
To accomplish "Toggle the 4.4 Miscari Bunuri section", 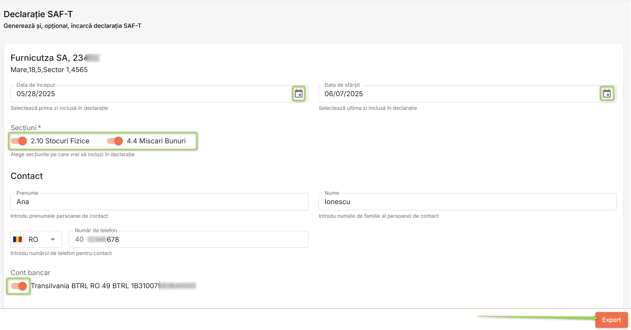I will [x=115, y=141].
